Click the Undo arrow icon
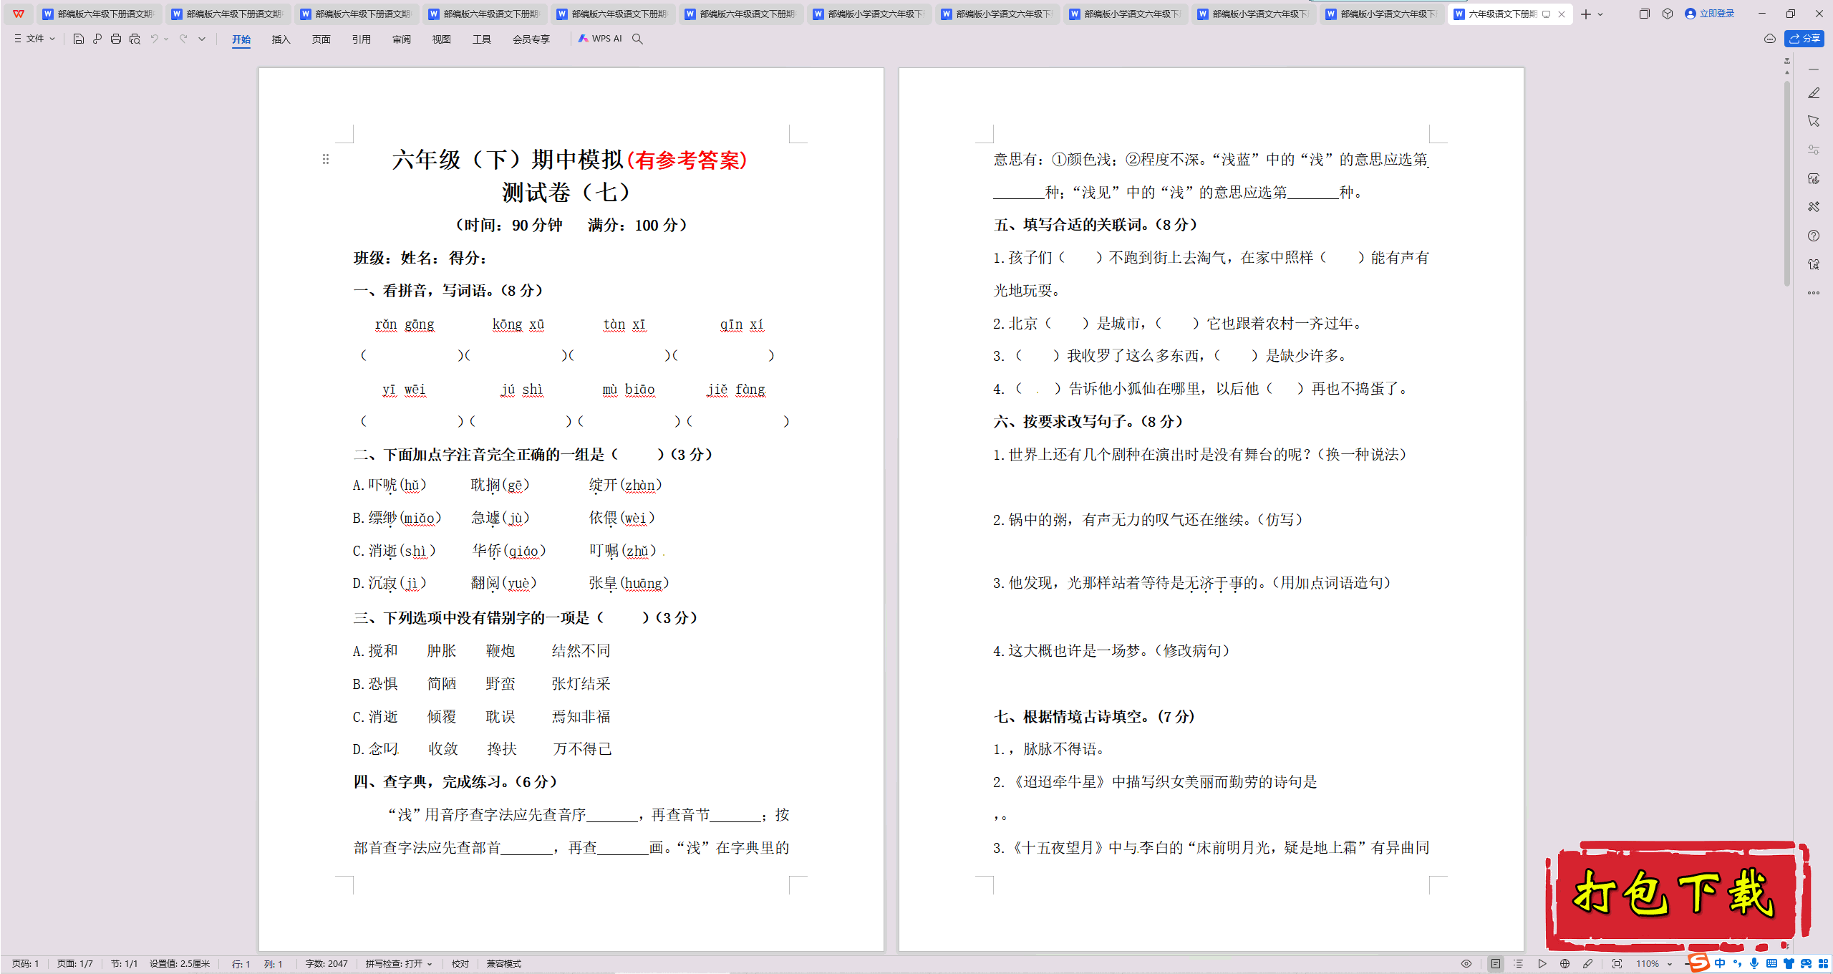 (x=154, y=39)
